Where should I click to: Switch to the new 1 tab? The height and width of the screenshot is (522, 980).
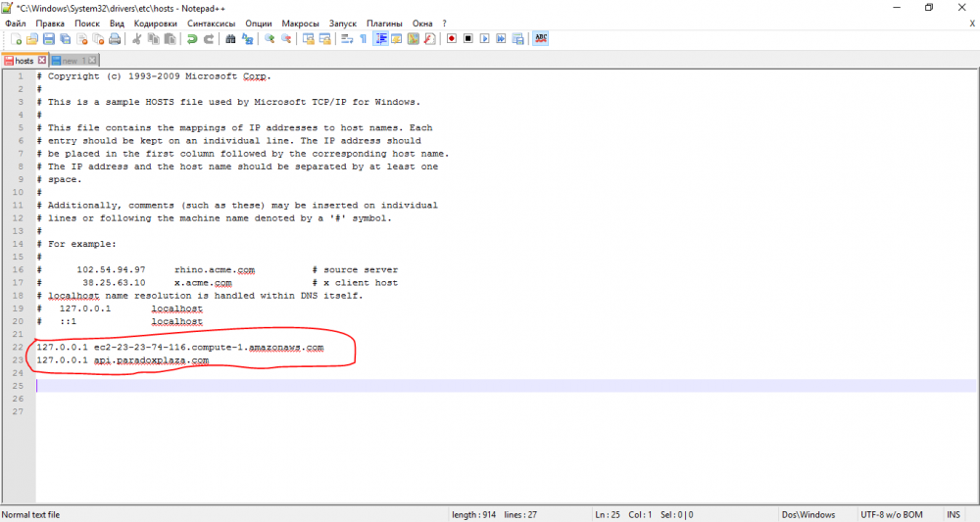69,61
